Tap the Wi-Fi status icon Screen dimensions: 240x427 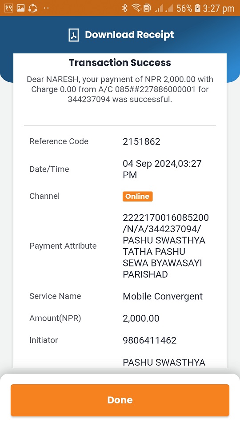tap(136, 8)
